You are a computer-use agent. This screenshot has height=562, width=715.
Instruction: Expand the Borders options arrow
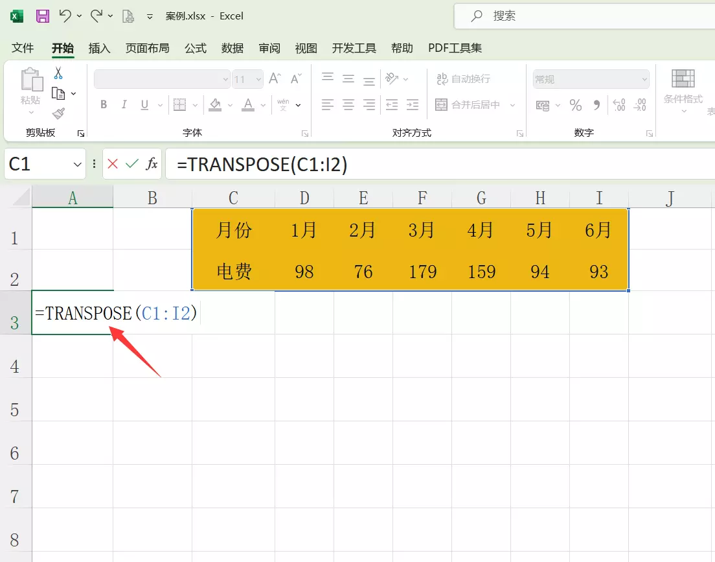coord(195,105)
